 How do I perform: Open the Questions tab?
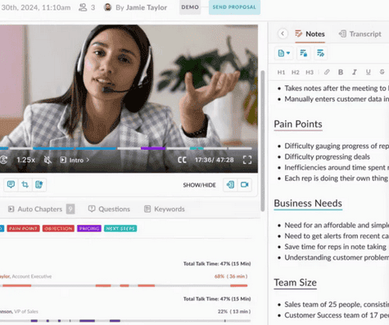point(109,209)
